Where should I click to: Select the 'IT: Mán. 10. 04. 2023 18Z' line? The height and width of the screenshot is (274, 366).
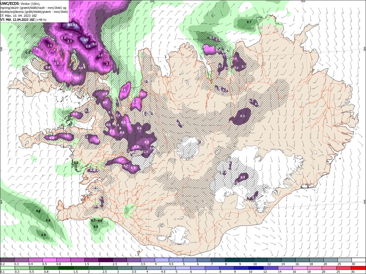(x=18, y=16)
